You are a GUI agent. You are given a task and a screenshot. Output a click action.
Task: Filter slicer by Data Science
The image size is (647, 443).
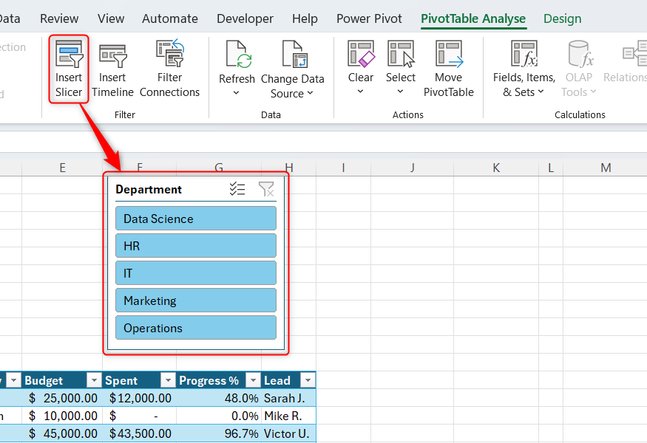tap(196, 219)
